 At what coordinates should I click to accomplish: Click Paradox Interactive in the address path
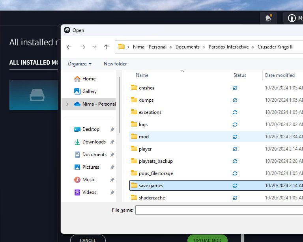pyautogui.click(x=228, y=47)
